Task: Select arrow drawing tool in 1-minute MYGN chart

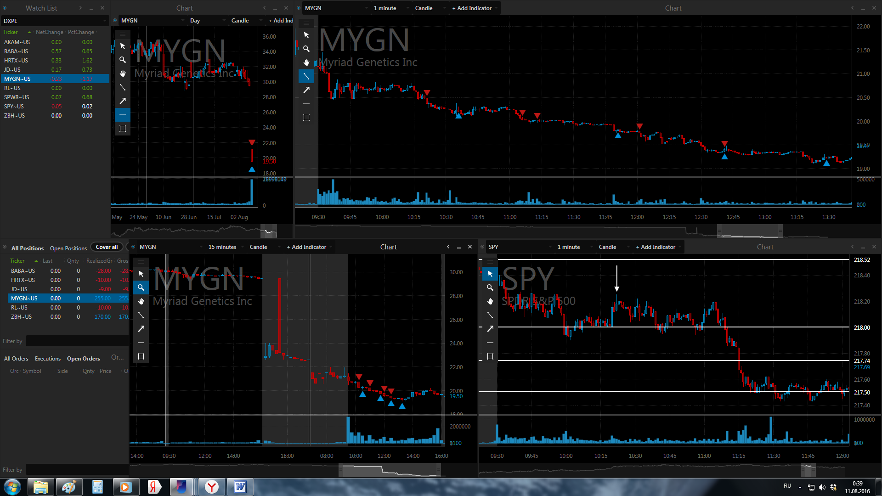Action: pyautogui.click(x=306, y=90)
